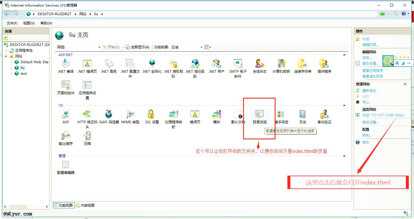Open the 日志 (Logging) icon

(303, 115)
